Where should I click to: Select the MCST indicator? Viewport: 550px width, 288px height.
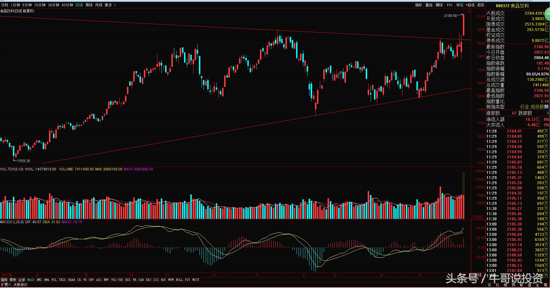pos(196,280)
